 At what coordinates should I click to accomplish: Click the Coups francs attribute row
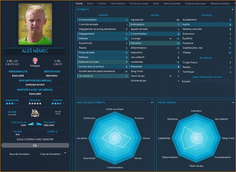pyautogui.click(x=207, y=62)
